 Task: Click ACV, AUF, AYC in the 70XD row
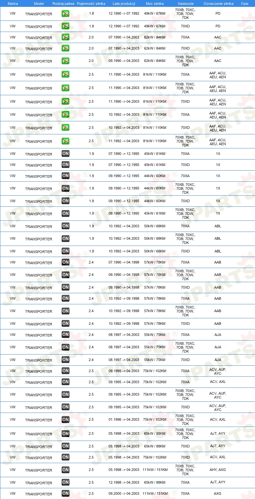[x=218, y=408]
